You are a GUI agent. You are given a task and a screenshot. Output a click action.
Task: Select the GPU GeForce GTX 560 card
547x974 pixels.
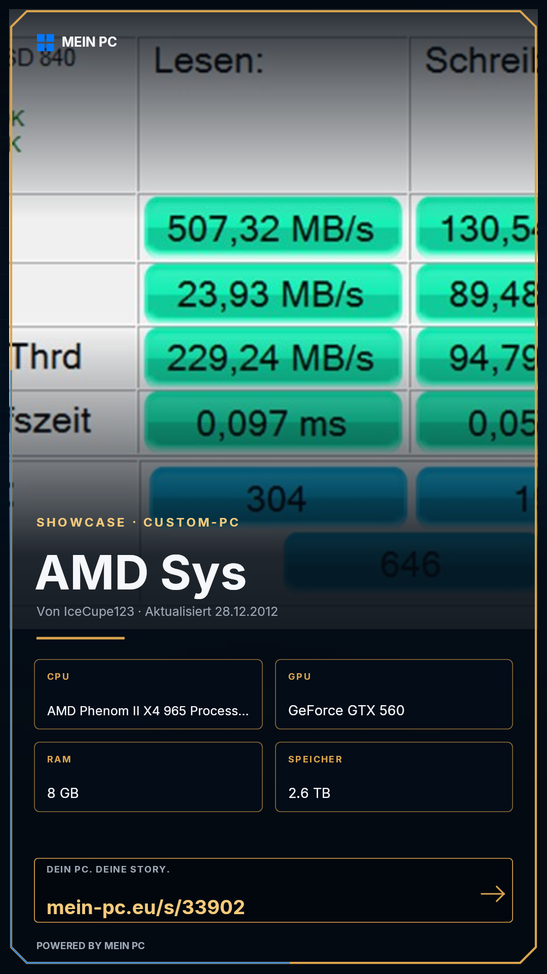point(394,694)
